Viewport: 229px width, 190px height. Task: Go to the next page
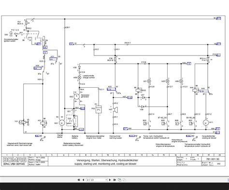(x=110, y=180)
